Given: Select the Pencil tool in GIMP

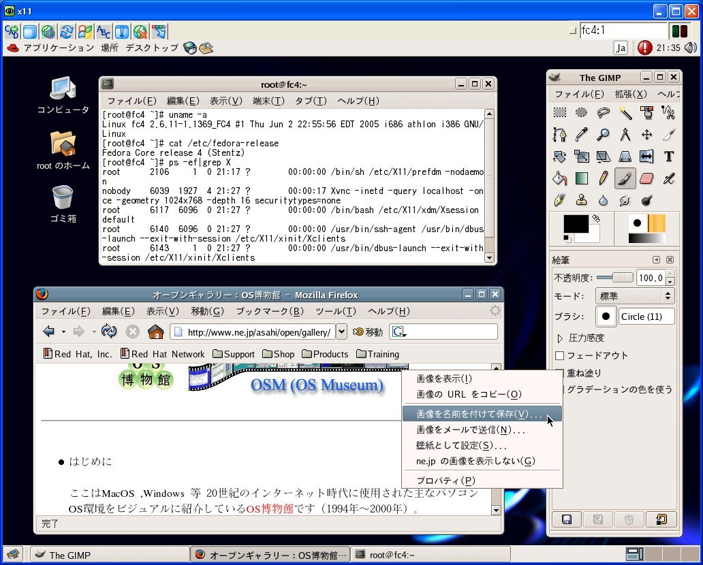Looking at the screenshot, I should click(604, 178).
